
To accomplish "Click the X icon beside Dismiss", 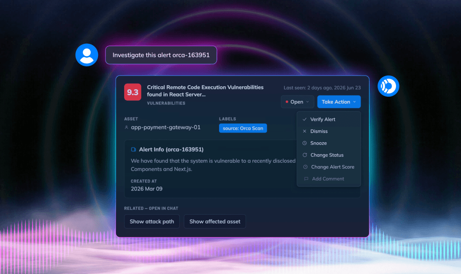I will pos(305,131).
